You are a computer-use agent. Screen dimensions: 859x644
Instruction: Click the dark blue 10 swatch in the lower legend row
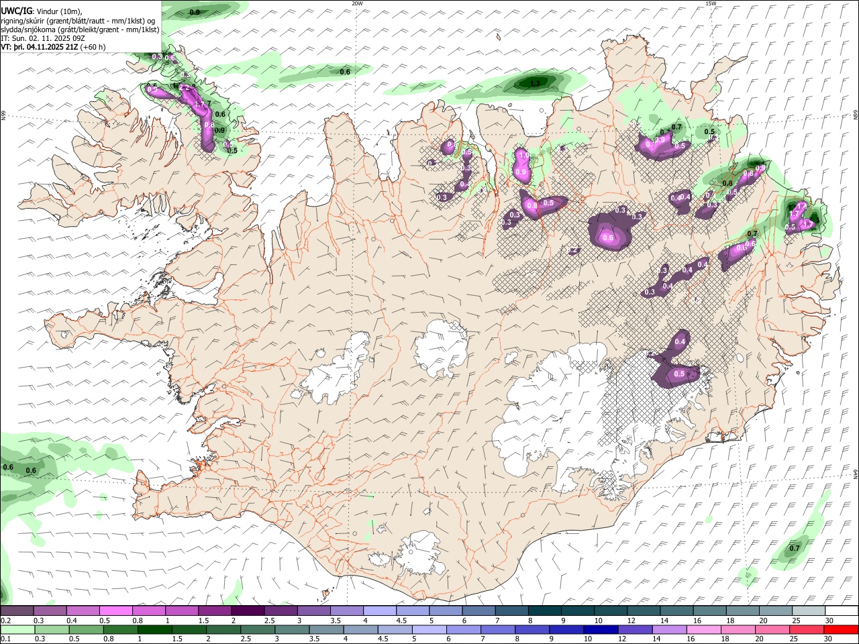(x=600, y=629)
